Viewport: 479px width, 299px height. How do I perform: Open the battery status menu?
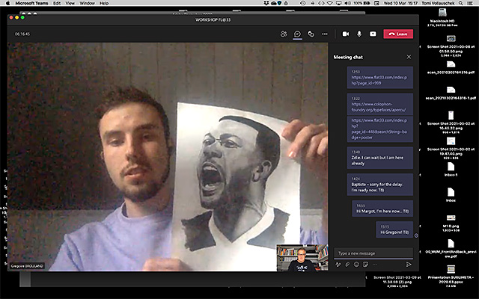pos(362,3)
